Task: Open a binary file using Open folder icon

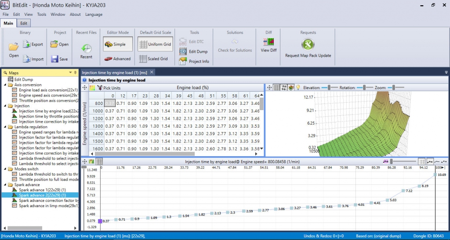Action: click(14, 46)
